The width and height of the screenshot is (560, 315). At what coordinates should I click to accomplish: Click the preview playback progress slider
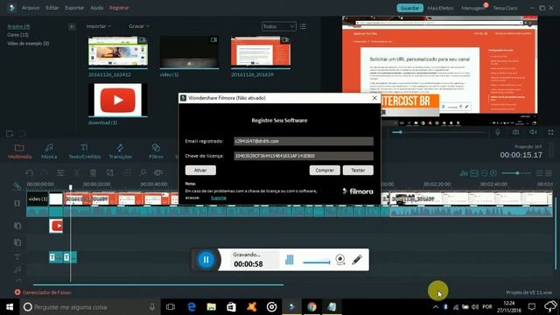click(439, 132)
